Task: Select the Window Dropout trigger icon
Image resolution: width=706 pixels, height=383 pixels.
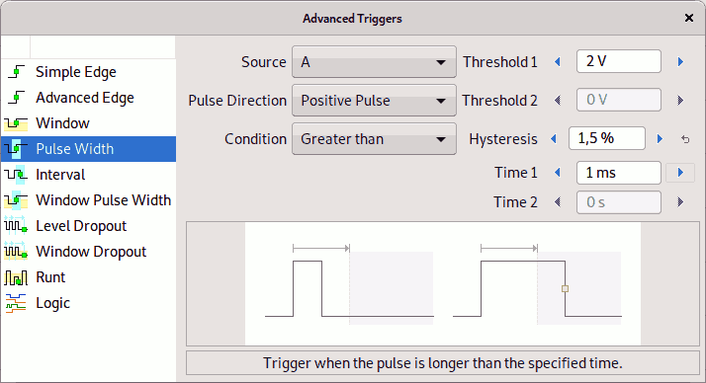Action: [16, 252]
